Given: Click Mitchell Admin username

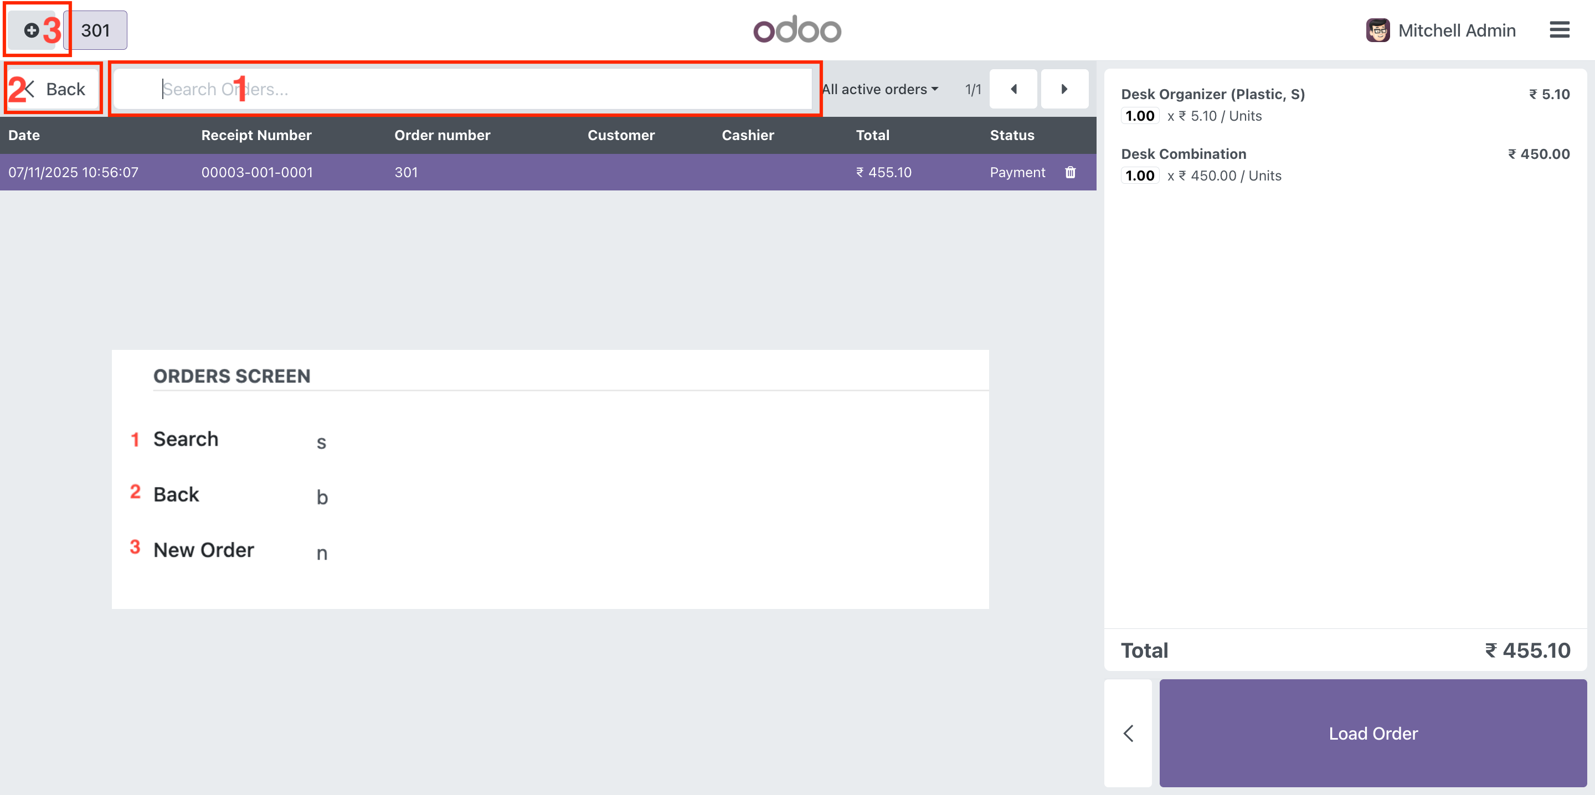Looking at the screenshot, I should [1457, 30].
